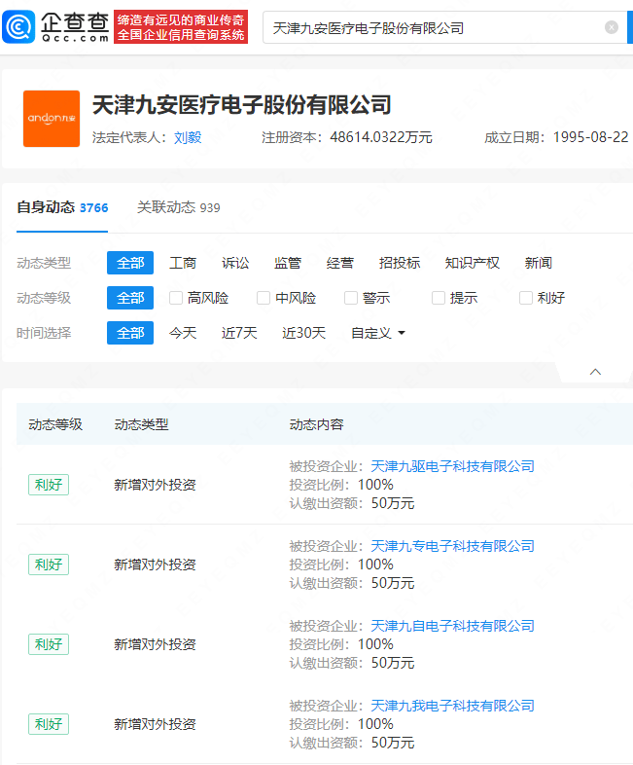Select 全部 in 时间选择 row

point(130,333)
